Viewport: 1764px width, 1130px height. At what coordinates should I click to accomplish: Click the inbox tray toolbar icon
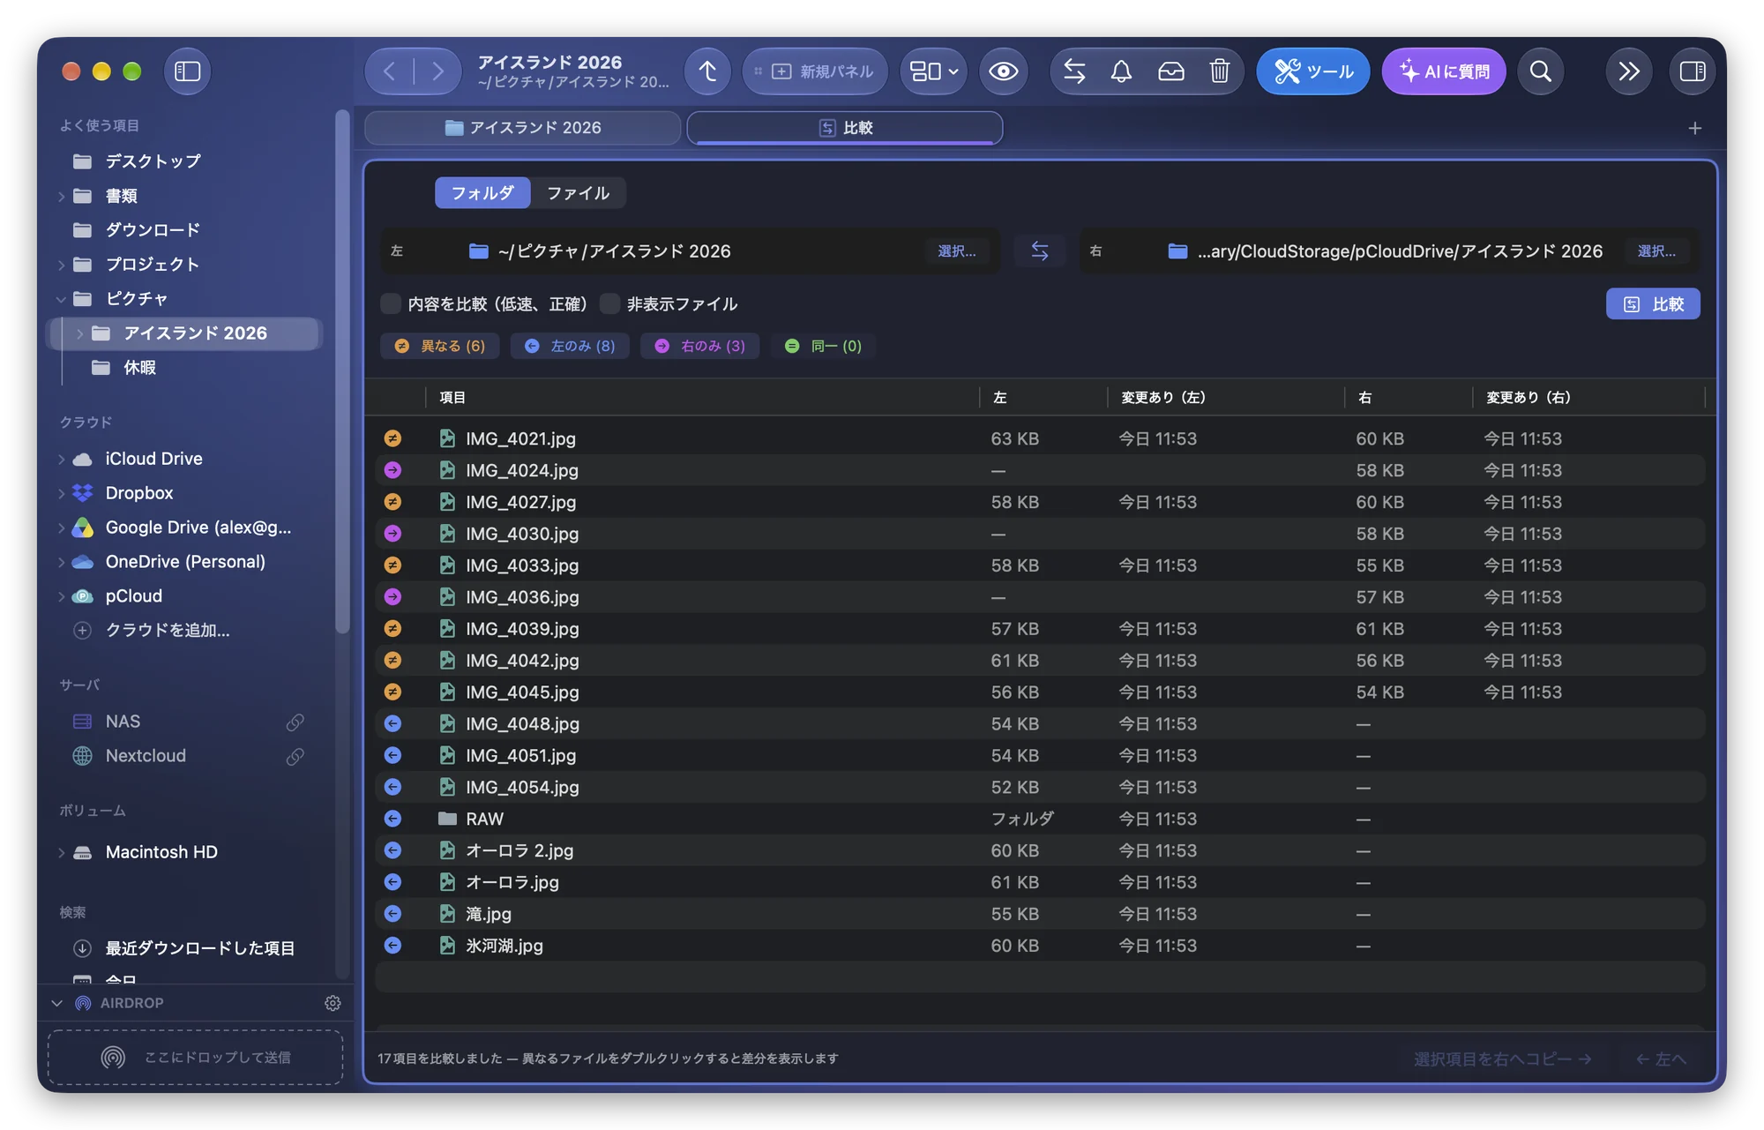tap(1171, 71)
